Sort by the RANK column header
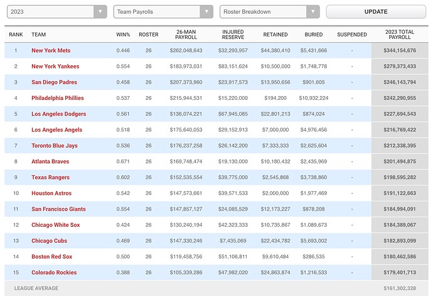433x296 pixels. (x=16, y=35)
